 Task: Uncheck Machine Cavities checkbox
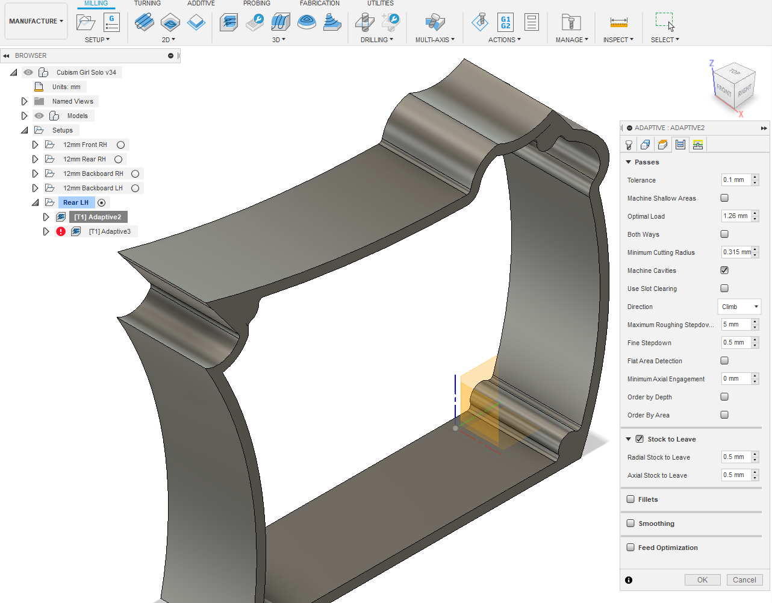pos(724,270)
